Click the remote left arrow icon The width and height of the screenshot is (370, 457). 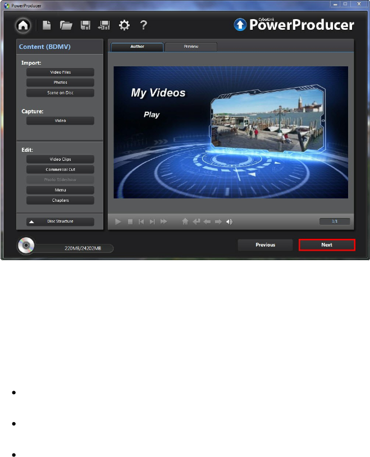207,222
